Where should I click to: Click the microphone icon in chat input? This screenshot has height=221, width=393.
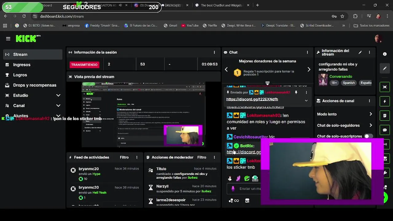(233, 188)
